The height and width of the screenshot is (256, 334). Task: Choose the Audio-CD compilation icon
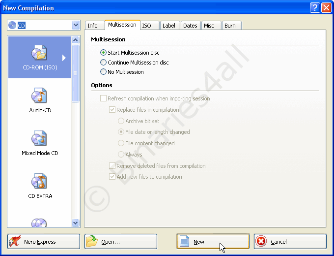39,96
